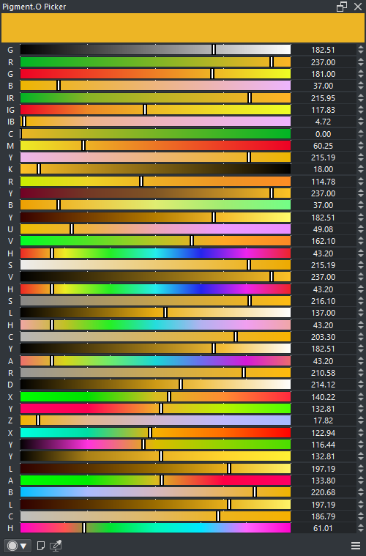Click the magenta M slider

155,145
